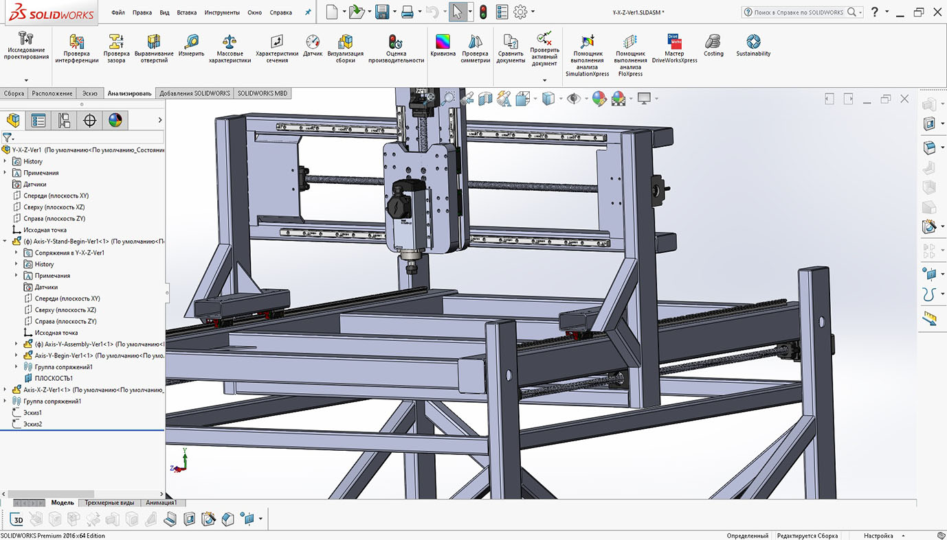
Task: Click the Section view icon in the viewport toolbar
Action: 486,99
